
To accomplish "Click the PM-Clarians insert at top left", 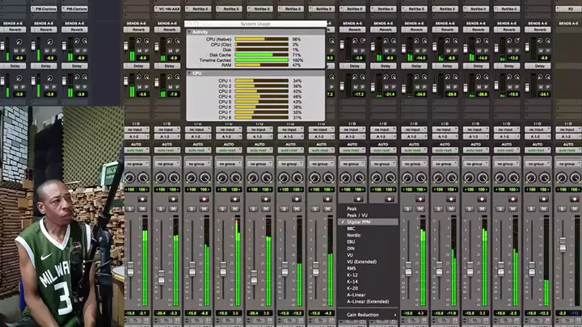I will pyautogui.click(x=44, y=9).
